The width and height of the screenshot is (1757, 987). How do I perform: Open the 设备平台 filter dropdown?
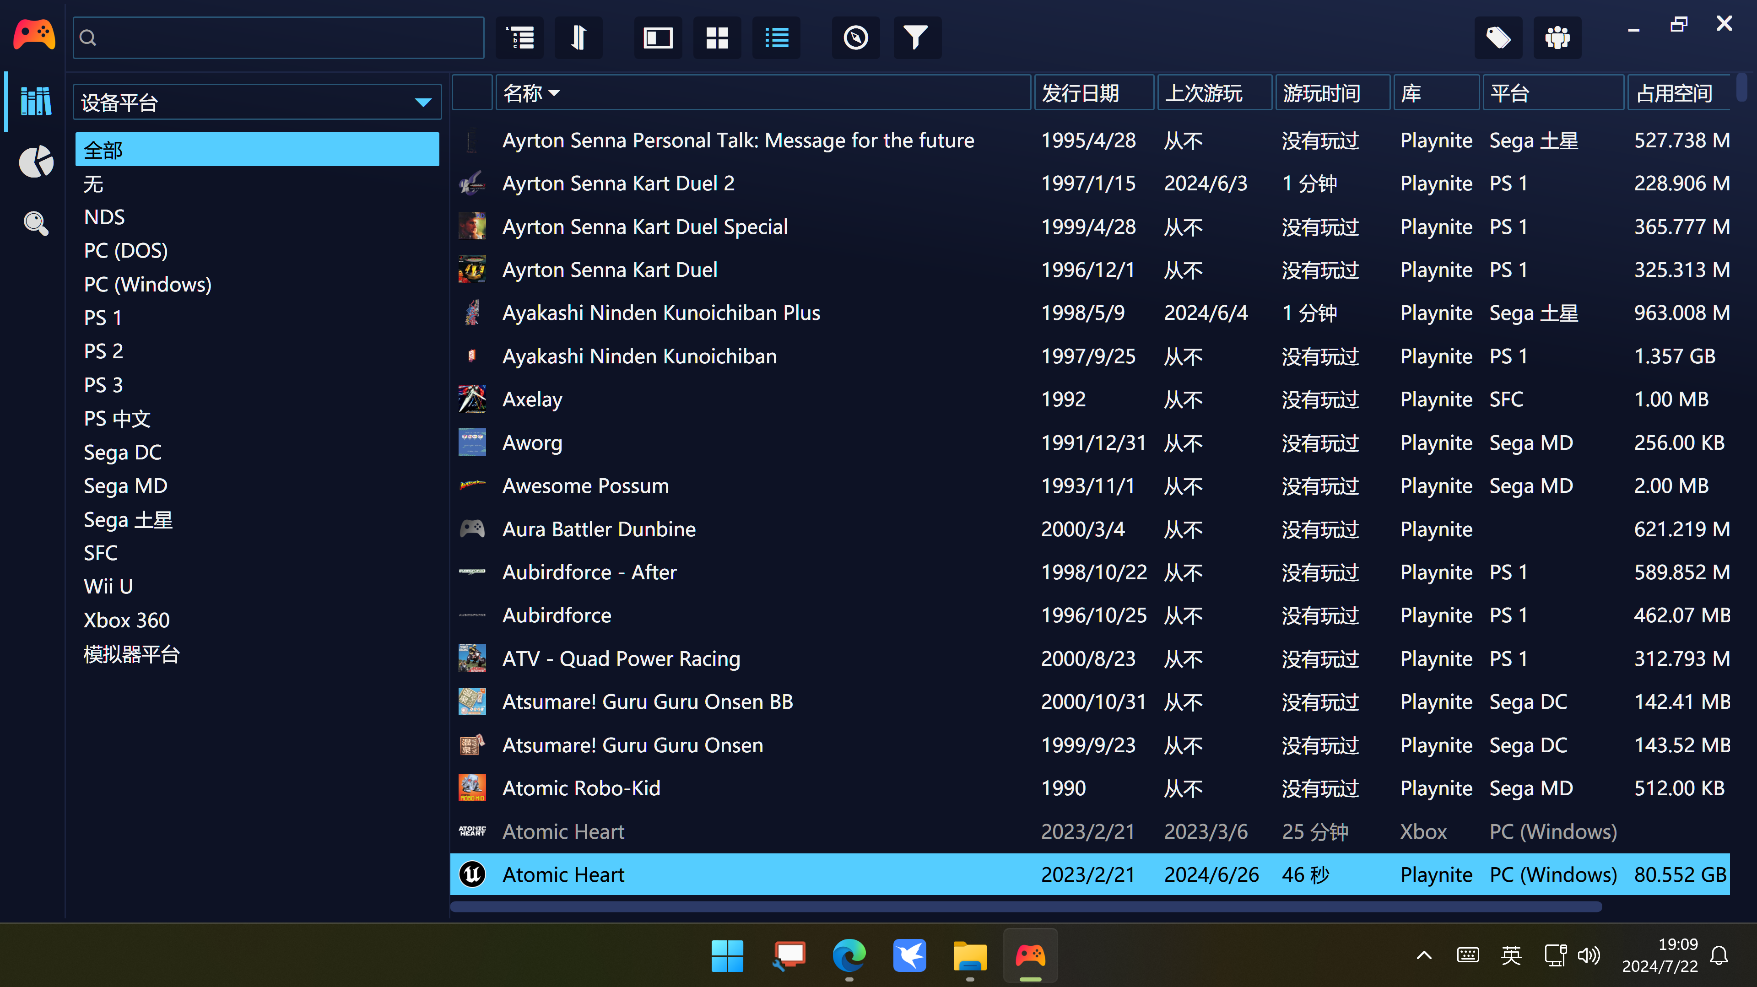pyautogui.click(x=257, y=102)
